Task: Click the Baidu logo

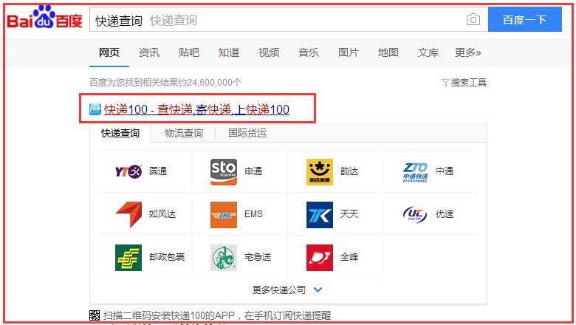Action: [44, 17]
